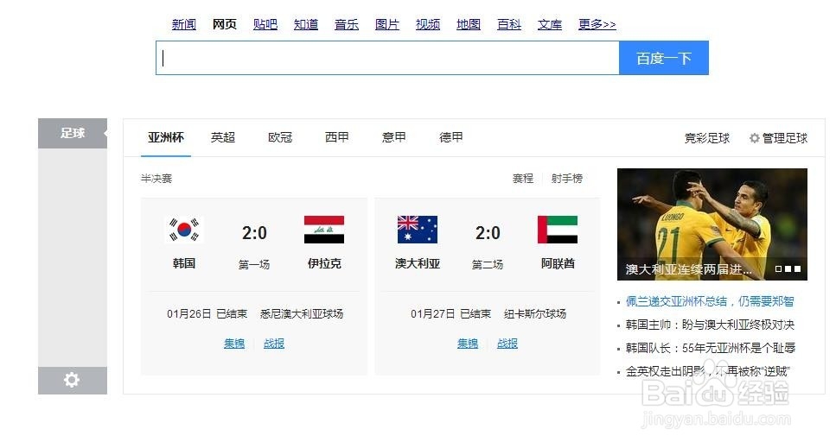836x448 pixels.
Task: Open the 射手榜 top scorers link
Action: [x=567, y=178]
